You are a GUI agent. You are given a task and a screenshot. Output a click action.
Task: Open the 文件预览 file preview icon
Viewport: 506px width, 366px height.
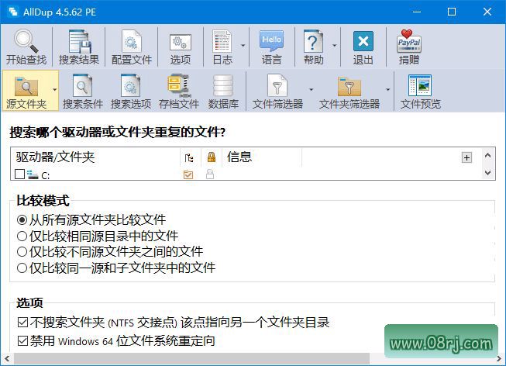coord(420,85)
